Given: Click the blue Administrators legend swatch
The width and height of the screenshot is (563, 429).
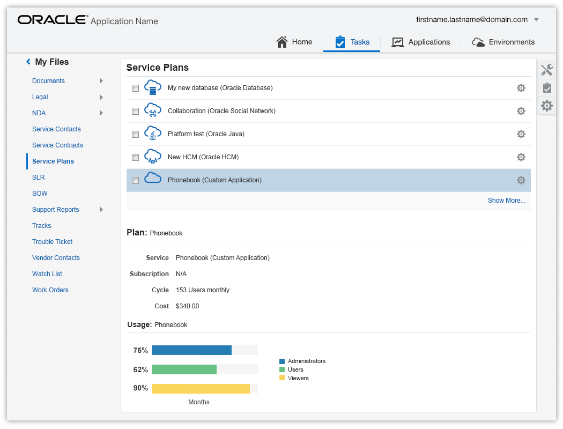Looking at the screenshot, I should (282, 361).
